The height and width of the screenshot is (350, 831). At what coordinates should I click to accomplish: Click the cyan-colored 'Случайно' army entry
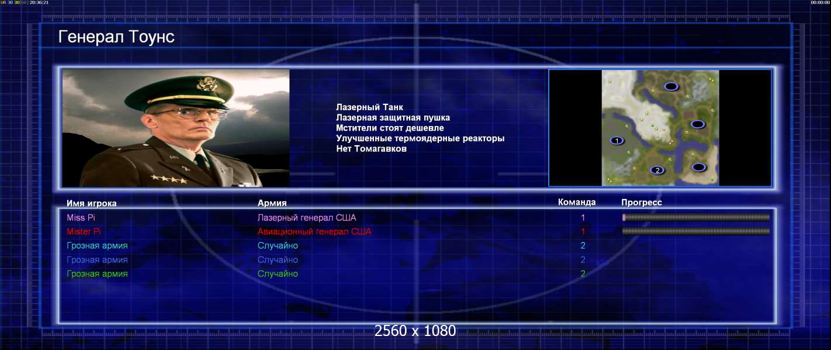coord(278,246)
